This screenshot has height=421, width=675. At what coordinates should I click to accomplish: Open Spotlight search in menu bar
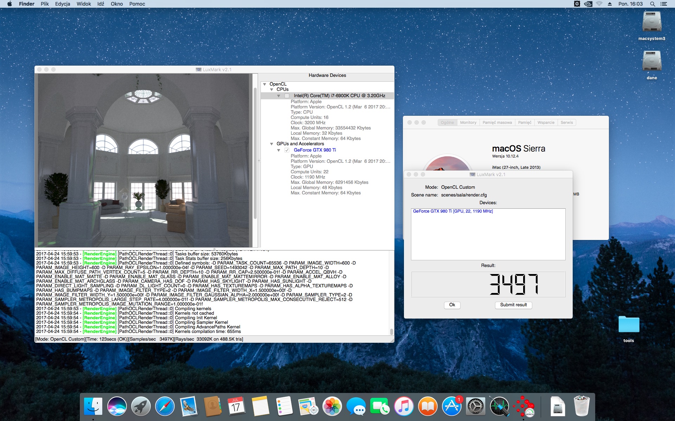pos(652,4)
